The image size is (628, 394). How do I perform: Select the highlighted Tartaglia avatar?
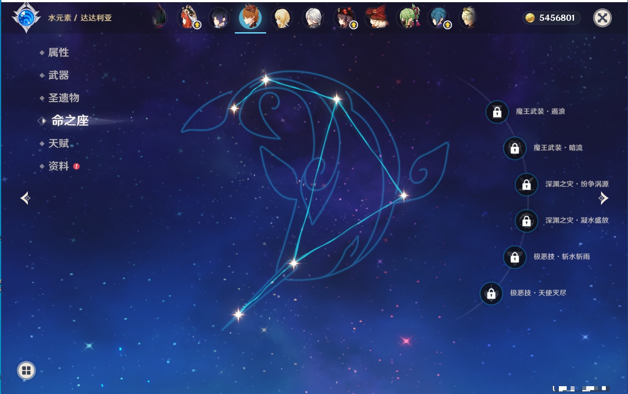[251, 17]
